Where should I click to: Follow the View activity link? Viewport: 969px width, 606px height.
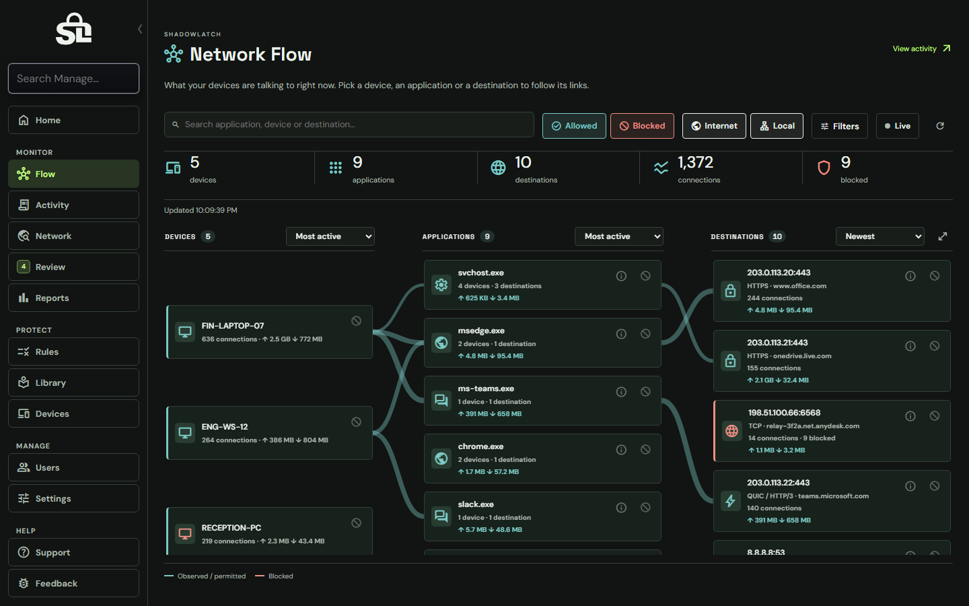(x=921, y=48)
